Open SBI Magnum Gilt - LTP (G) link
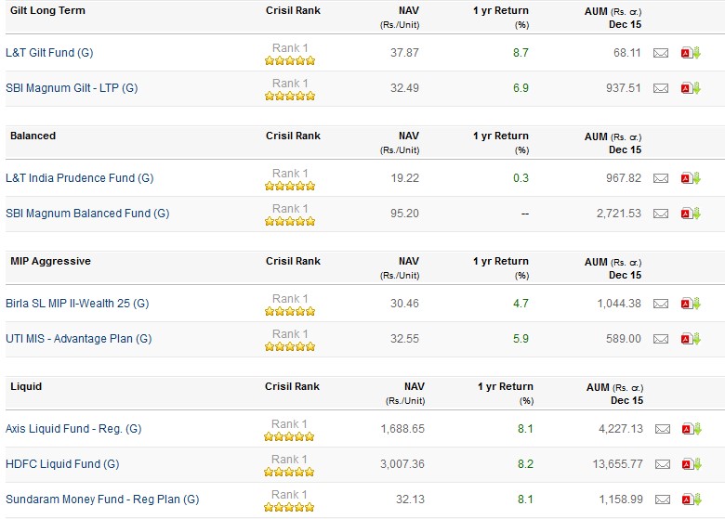Viewport: 725px width, 519px height. (x=72, y=87)
